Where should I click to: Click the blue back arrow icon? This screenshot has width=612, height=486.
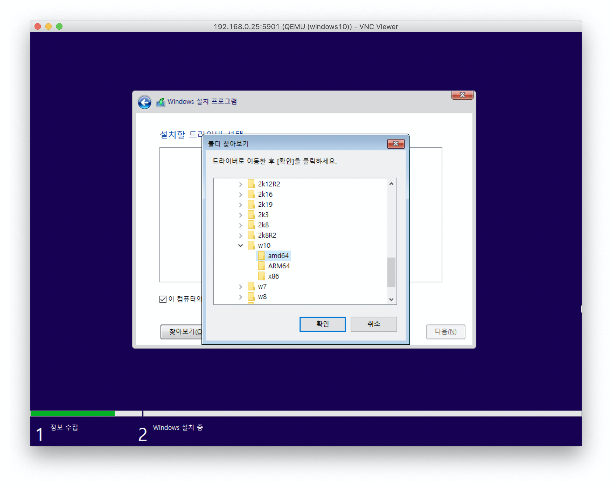(x=144, y=102)
